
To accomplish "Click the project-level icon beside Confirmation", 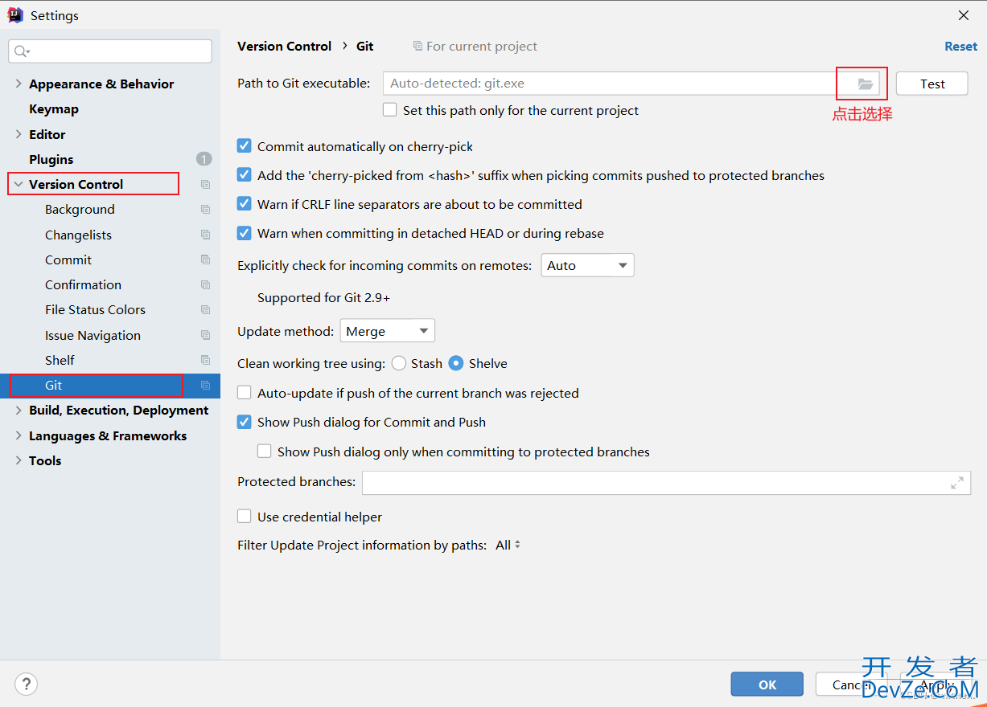I will click(x=206, y=285).
